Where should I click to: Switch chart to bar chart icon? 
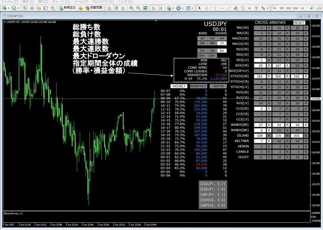pos(109,8)
